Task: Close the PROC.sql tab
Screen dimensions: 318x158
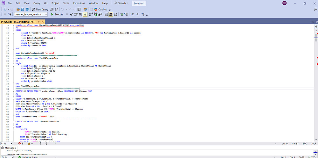Action: tap(42, 22)
